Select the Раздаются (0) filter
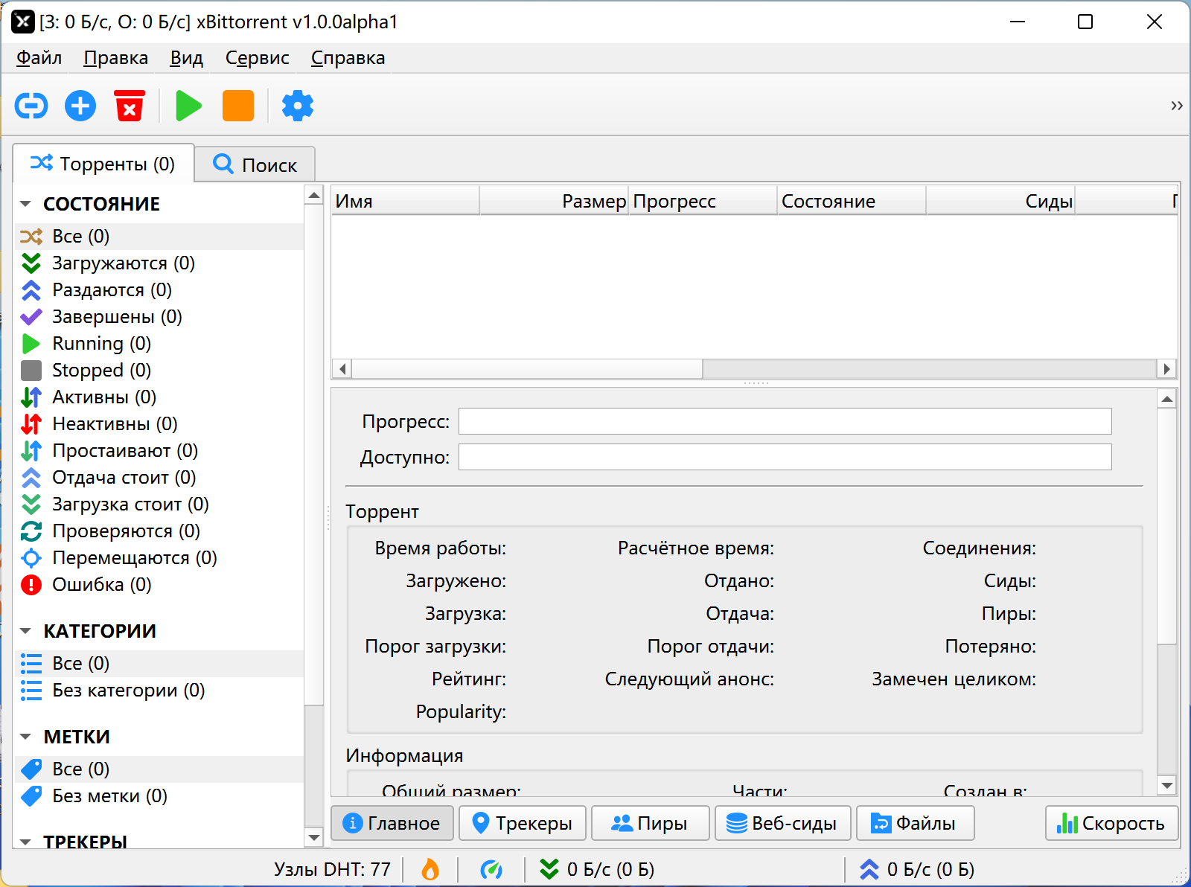The width and height of the screenshot is (1191, 887). tap(159, 290)
